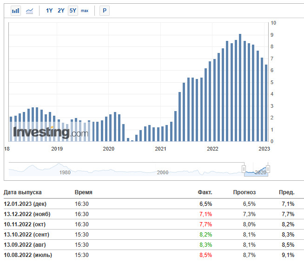Switch to the line chart view icon
Viewport: 304px width, 263px height.
(x=29, y=11)
